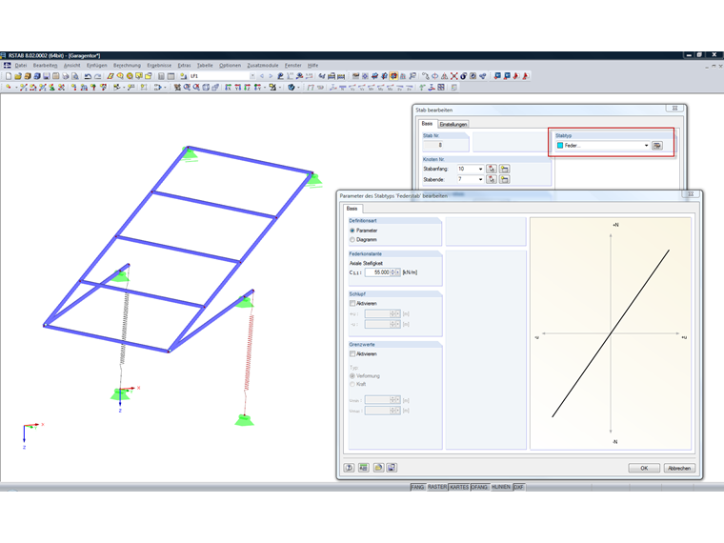Toggle KARTES in status bar
This screenshot has width=724, height=543.
tap(459, 487)
